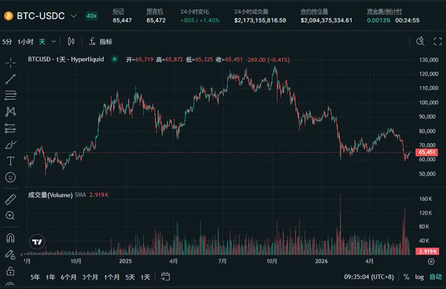The image size is (446, 289).
Task: Select the 天 daily interval
Action: point(42,42)
